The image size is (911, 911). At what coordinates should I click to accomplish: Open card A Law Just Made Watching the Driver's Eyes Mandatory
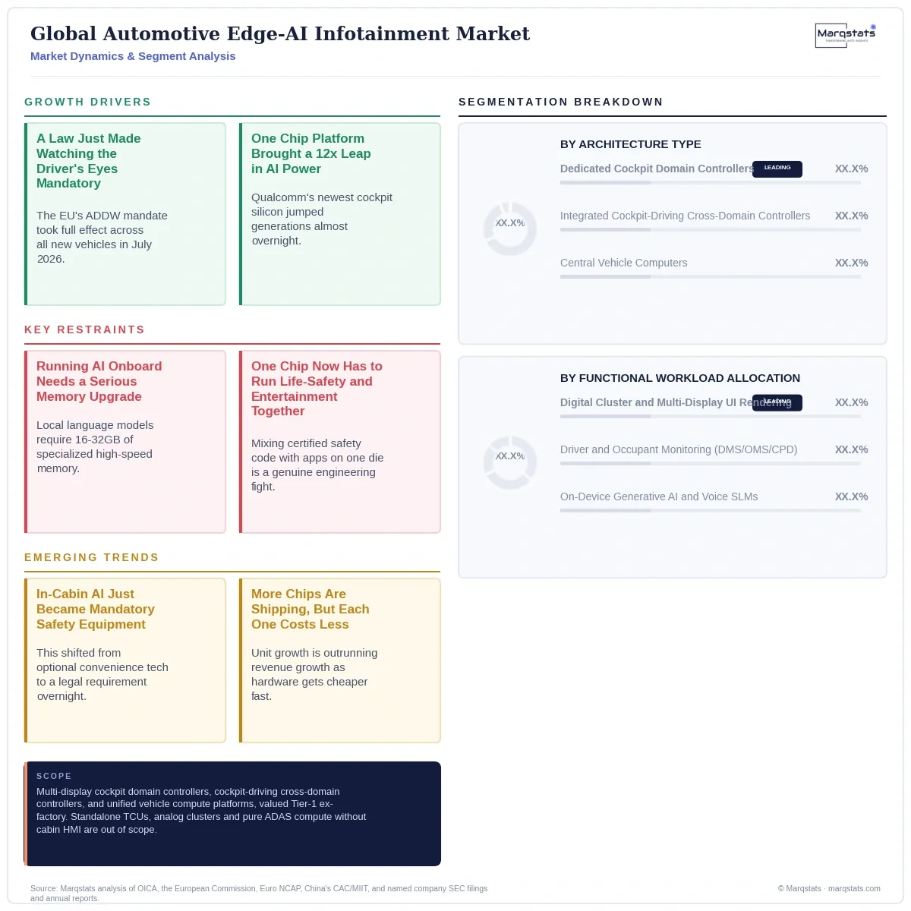[125, 214]
